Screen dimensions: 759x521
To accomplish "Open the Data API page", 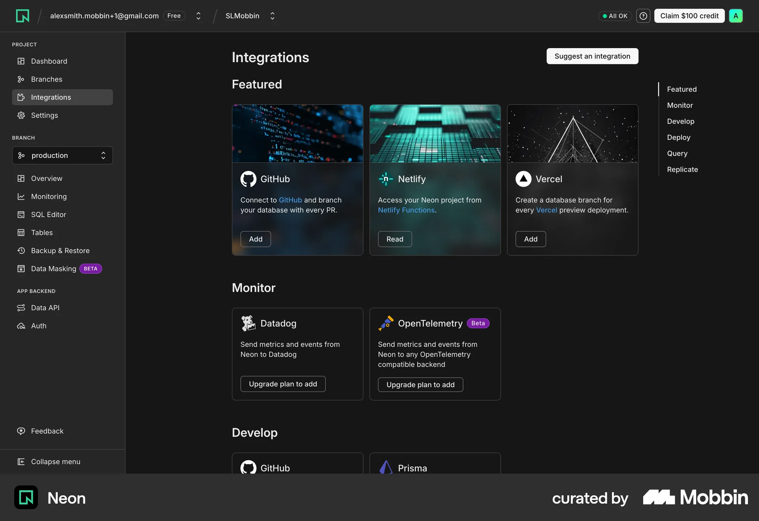I will pos(62,308).
